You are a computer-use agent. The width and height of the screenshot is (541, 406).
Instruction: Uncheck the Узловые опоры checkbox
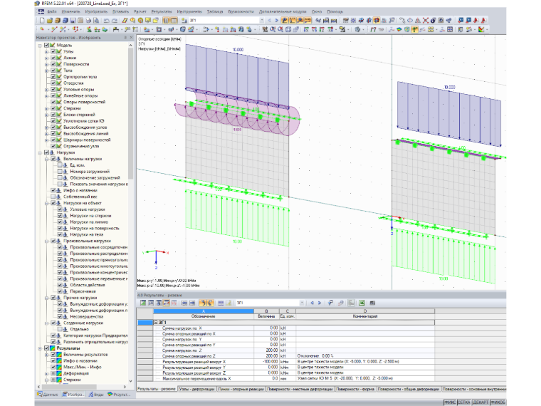tap(53, 90)
